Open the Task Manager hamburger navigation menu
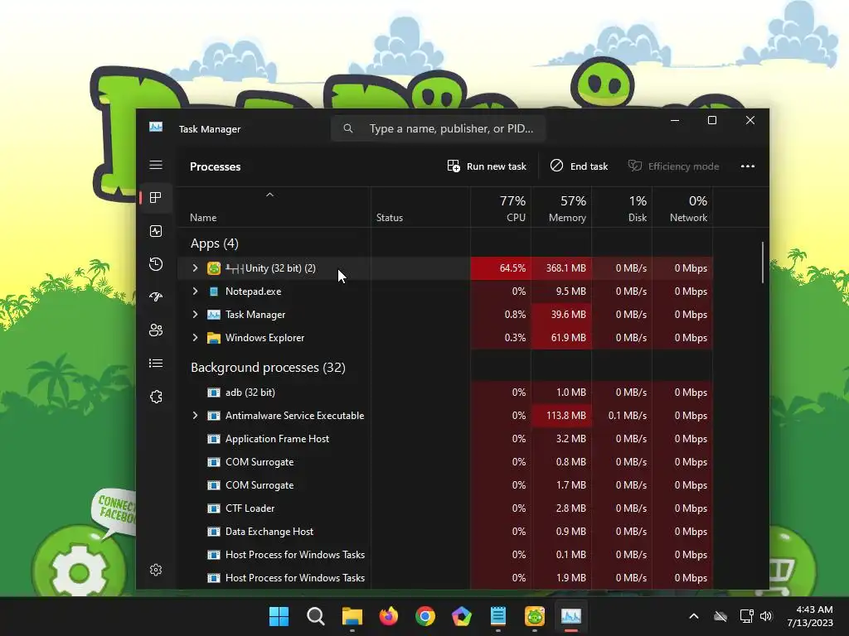This screenshot has width=849, height=636. click(x=156, y=165)
